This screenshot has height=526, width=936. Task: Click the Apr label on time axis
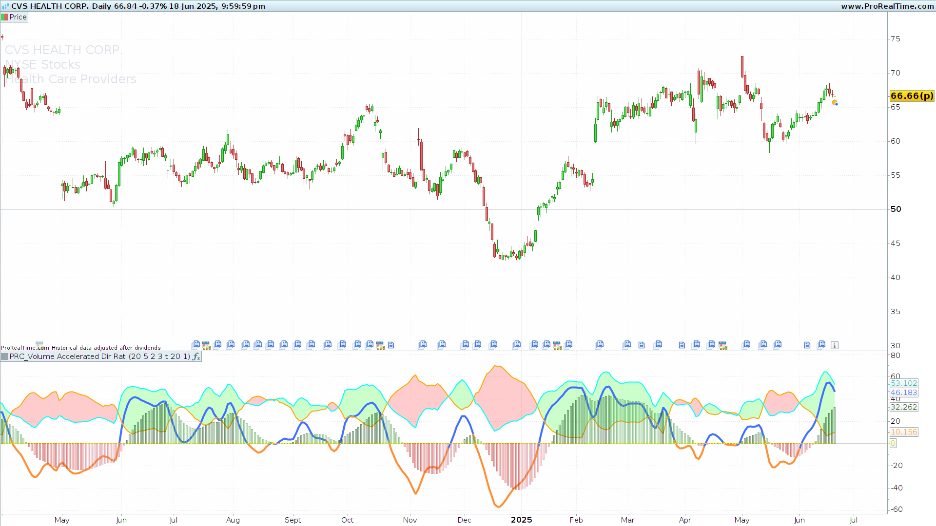coord(685,520)
